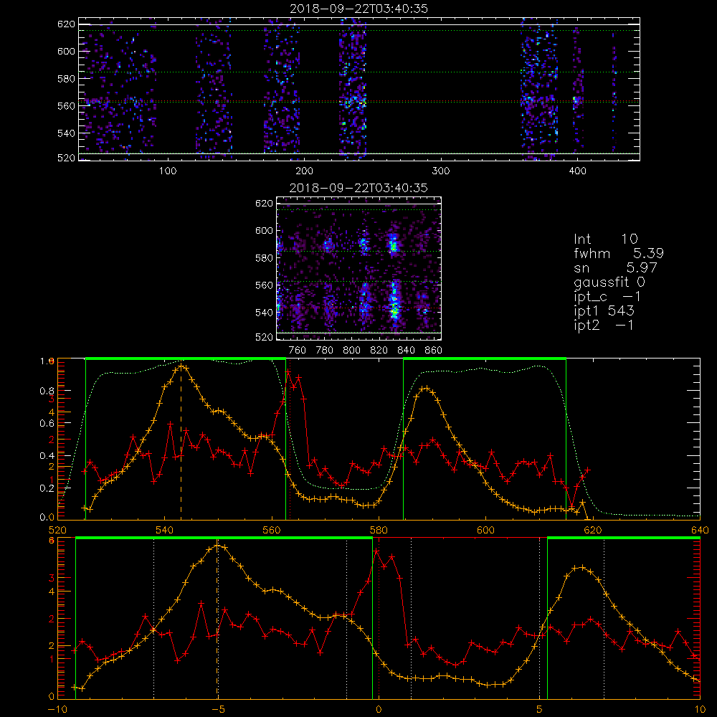This screenshot has width=717, height=717.
Task: Click the timestamp title above the wide top spectrogram
Action: pos(359,9)
